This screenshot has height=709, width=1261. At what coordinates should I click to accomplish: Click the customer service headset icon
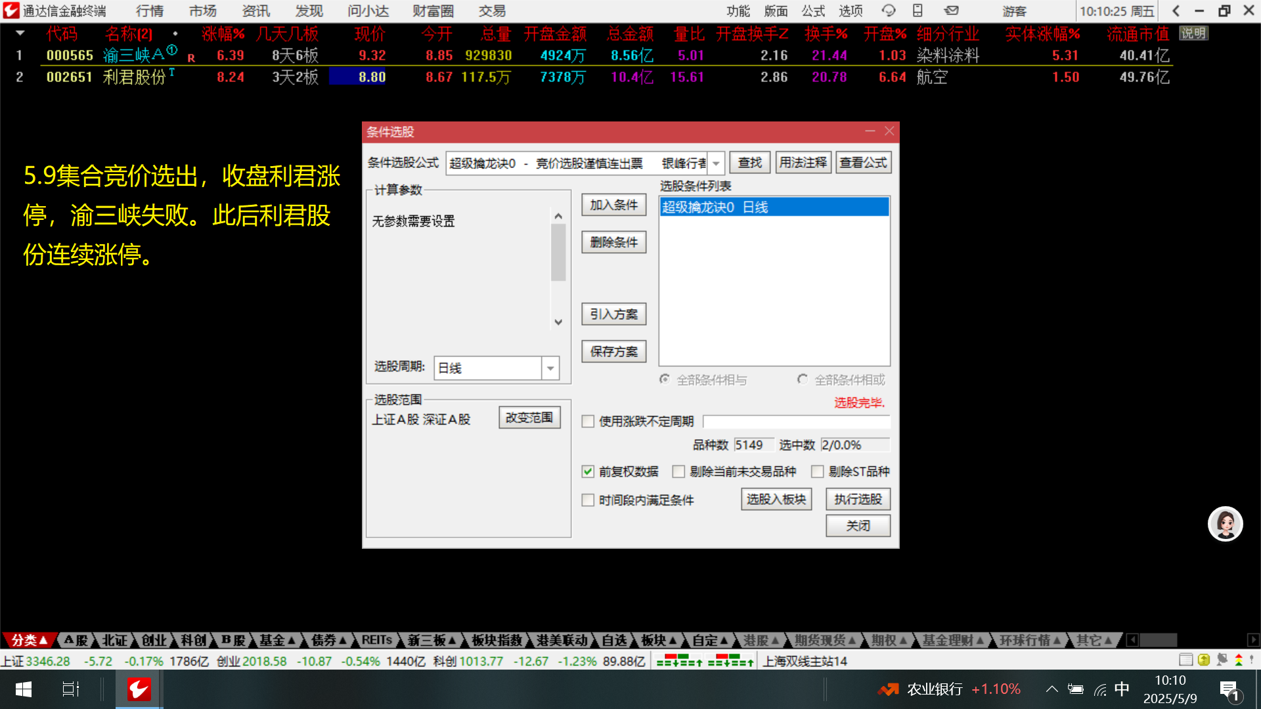pyautogui.click(x=888, y=11)
